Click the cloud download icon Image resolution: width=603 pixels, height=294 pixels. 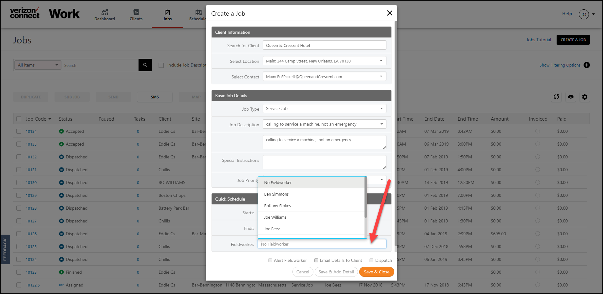[571, 97]
